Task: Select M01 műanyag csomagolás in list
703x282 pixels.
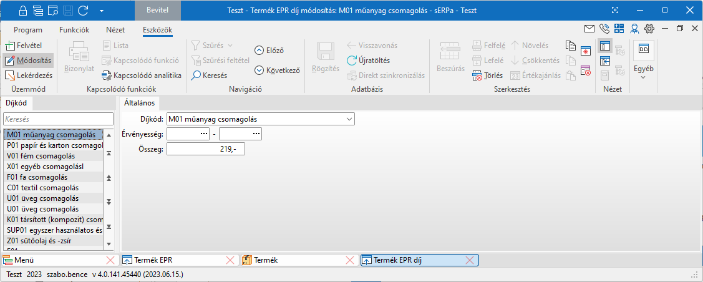Action: 54,134
